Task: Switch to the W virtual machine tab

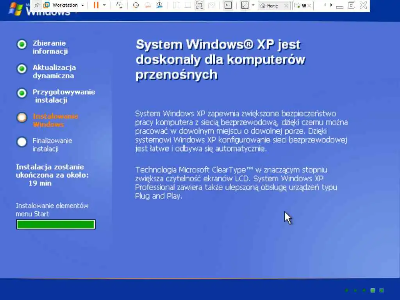Action: pos(300,5)
